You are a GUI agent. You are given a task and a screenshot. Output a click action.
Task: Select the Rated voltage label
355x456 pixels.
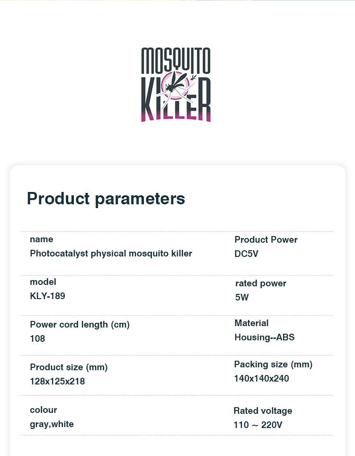(x=263, y=411)
